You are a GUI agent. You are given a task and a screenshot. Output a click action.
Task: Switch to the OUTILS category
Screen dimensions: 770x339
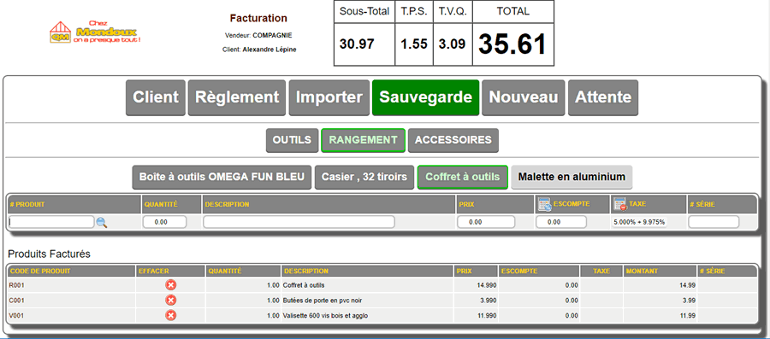click(x=293, y=140)
